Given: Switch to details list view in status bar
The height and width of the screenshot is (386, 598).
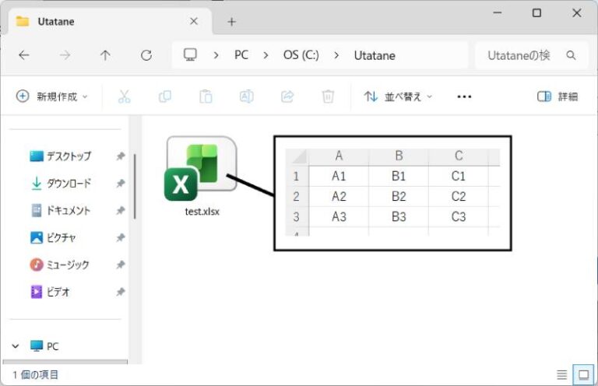Looking at the screenshot, I should 562,374.
